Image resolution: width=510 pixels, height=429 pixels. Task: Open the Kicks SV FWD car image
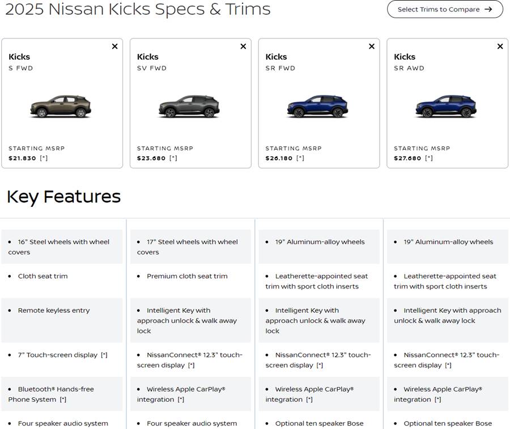(189, 107)
